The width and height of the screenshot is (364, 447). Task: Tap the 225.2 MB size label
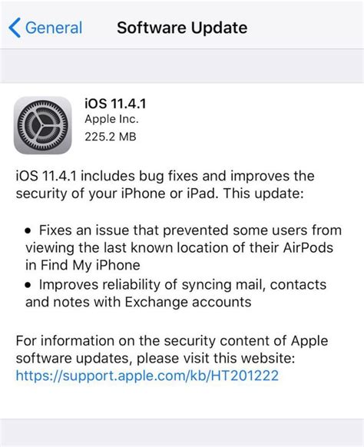(x=111, y=137)
